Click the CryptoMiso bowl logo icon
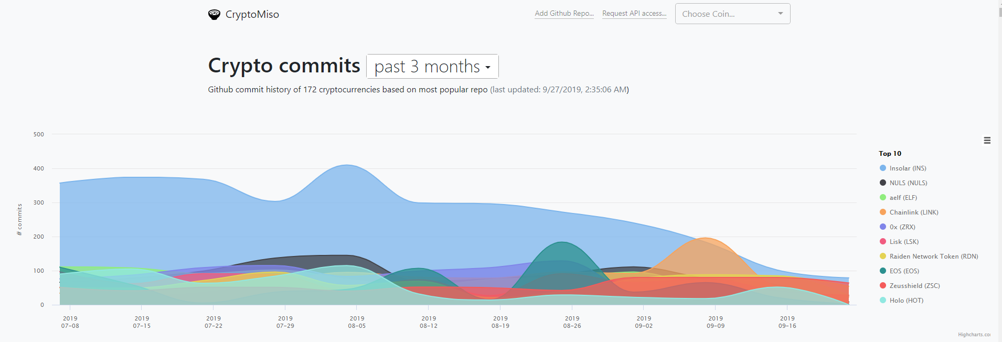 [x=214, y=15]
